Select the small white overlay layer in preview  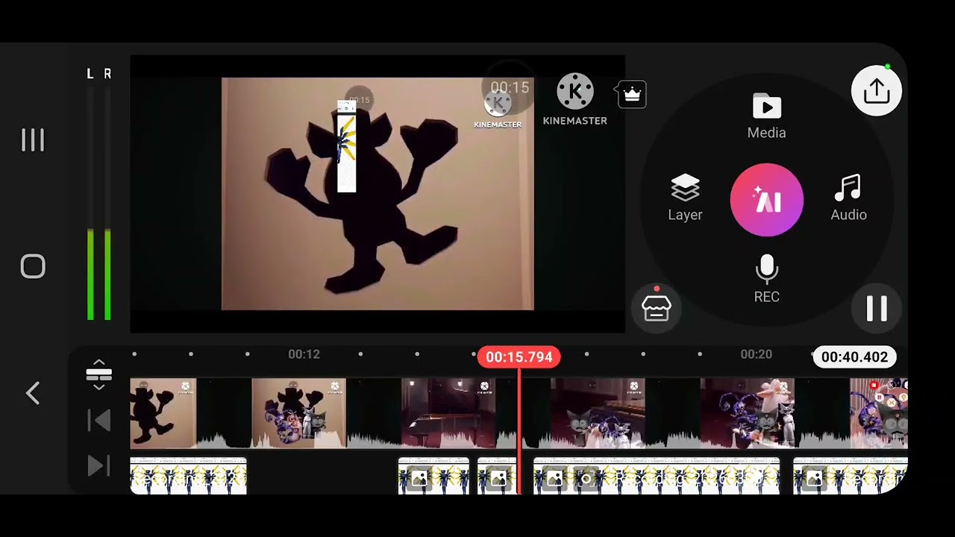pos(346,147)
